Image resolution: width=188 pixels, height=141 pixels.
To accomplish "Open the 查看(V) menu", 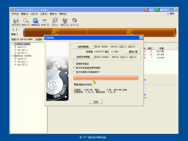I will (53, 14).
